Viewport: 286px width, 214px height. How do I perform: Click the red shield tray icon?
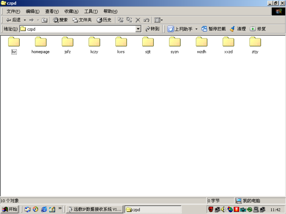[236, 210]
